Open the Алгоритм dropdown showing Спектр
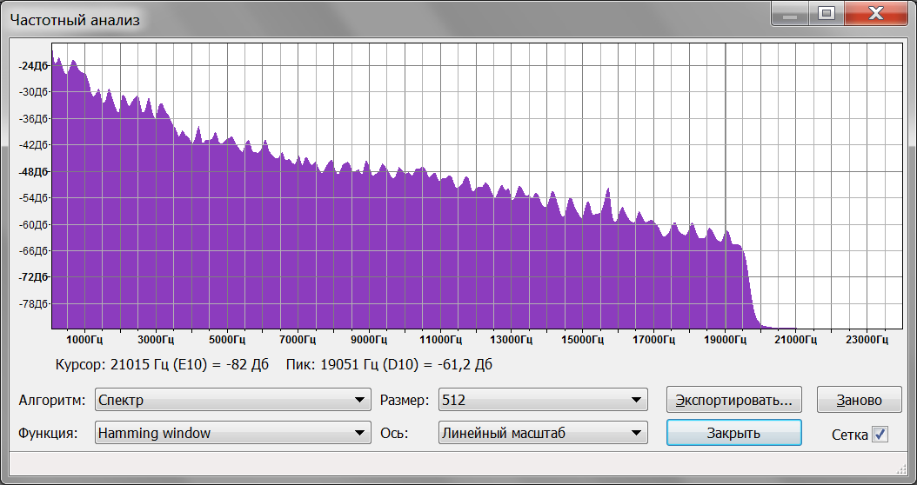 coord(233,401)
